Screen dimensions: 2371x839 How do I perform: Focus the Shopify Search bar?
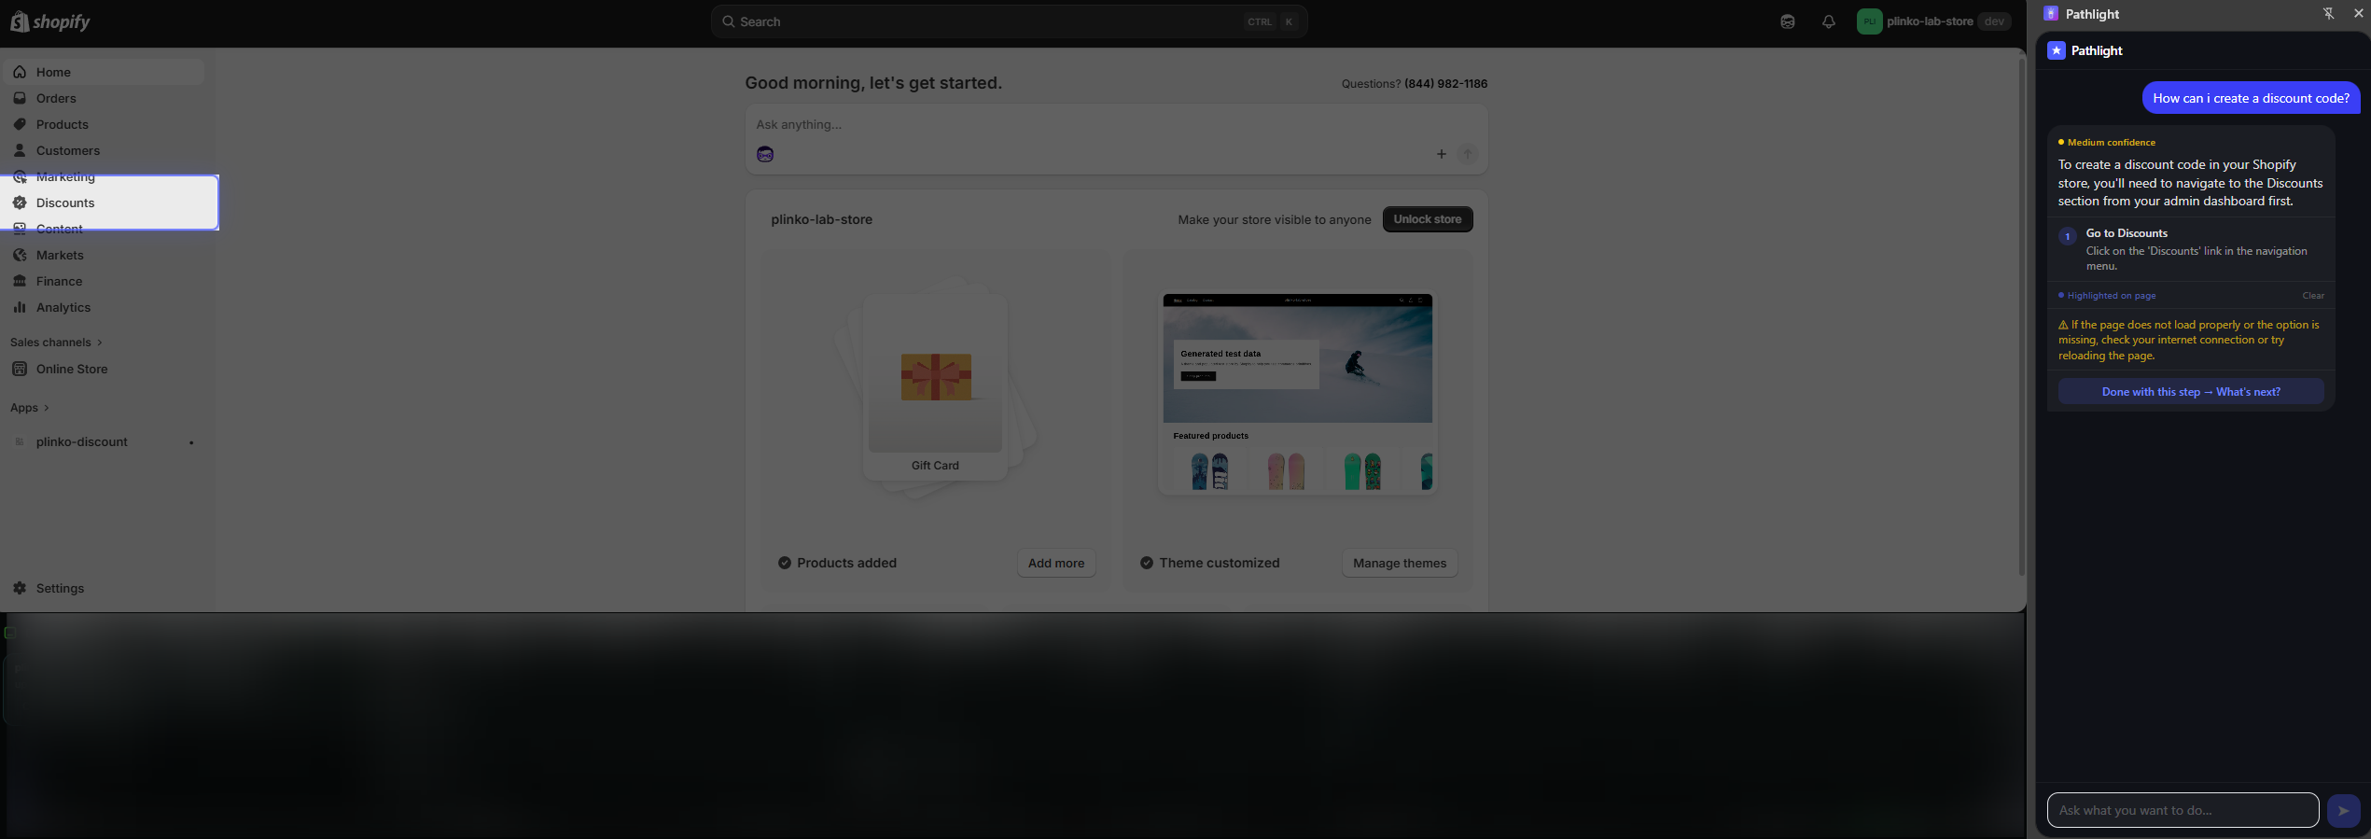pos(1009,21)
